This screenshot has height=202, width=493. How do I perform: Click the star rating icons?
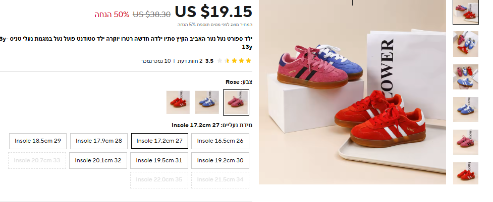(x=234, y=61)
